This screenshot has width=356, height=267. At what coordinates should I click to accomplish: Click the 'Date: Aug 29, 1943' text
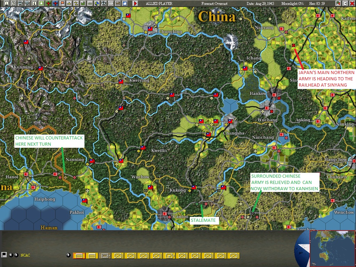[x=260, y=3]
